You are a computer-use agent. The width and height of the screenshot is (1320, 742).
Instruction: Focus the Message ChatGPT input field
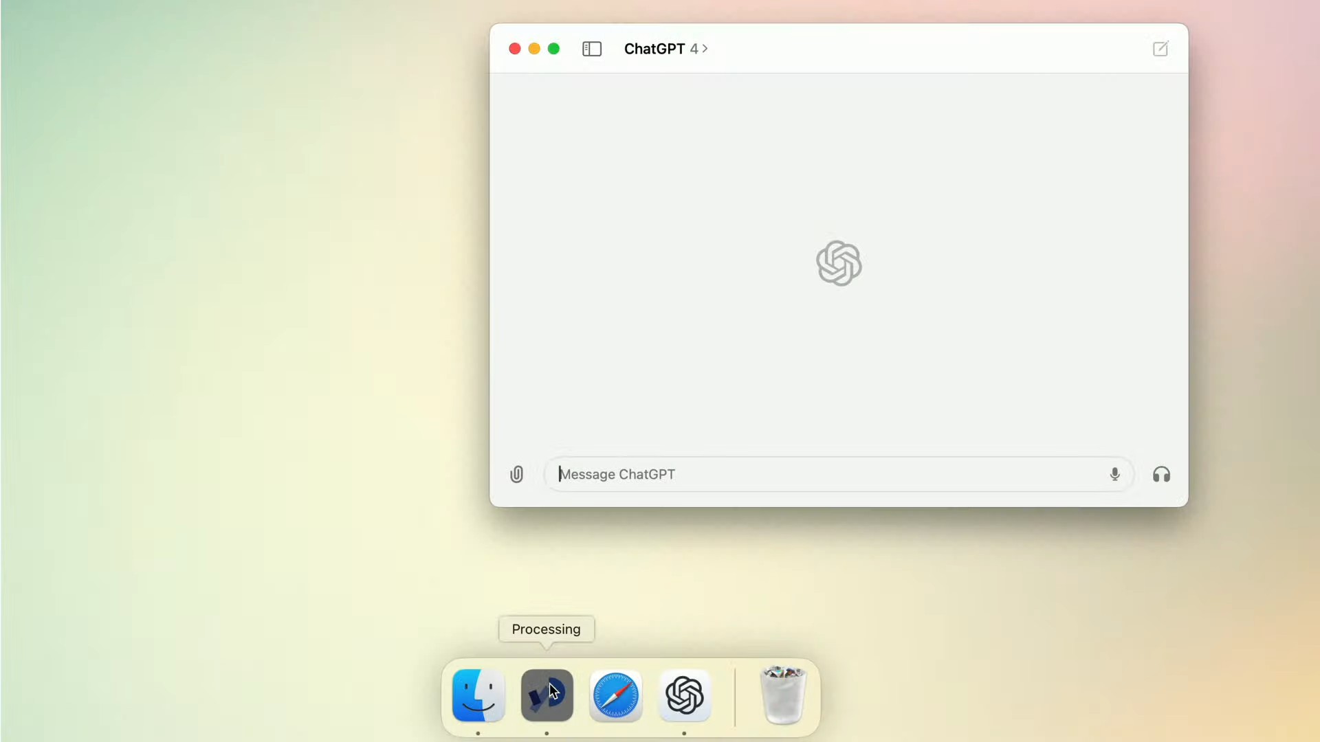(x=825, y=475)
